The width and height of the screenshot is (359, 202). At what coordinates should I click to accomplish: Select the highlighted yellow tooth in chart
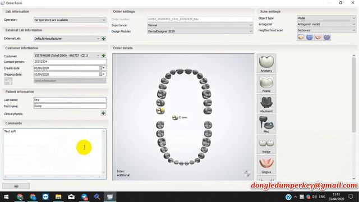160,111
